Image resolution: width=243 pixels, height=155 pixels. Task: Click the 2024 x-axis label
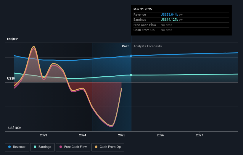(x=83, y=135)
